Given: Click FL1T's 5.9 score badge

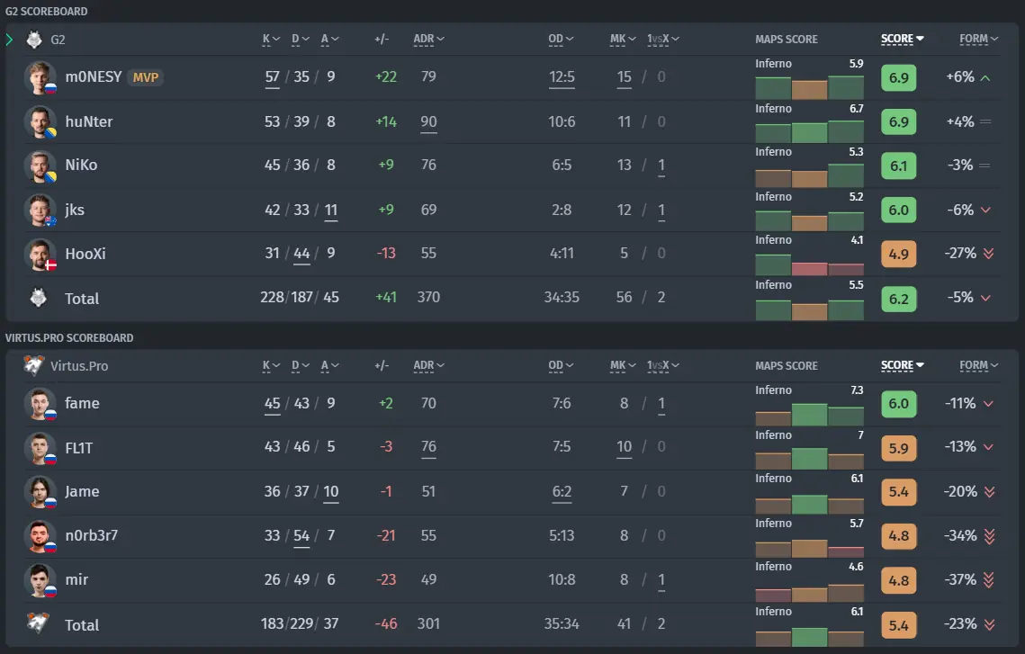Looking at the screenshot, I should [x=898, y=448].
